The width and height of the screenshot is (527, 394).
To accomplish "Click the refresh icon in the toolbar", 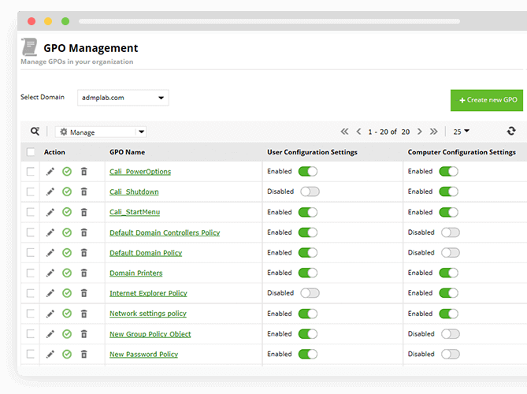I will tap(511, 131).
